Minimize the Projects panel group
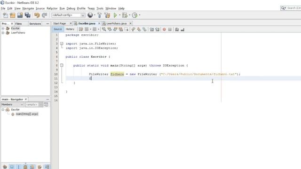The height and width of the screenshot is (169, 301). pos(48,23)
